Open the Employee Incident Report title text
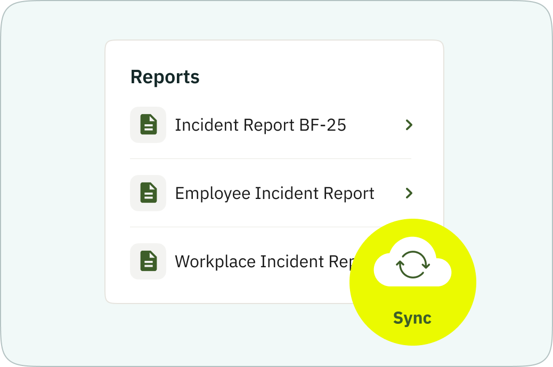 pyautogui.click(x=274, y=194)
